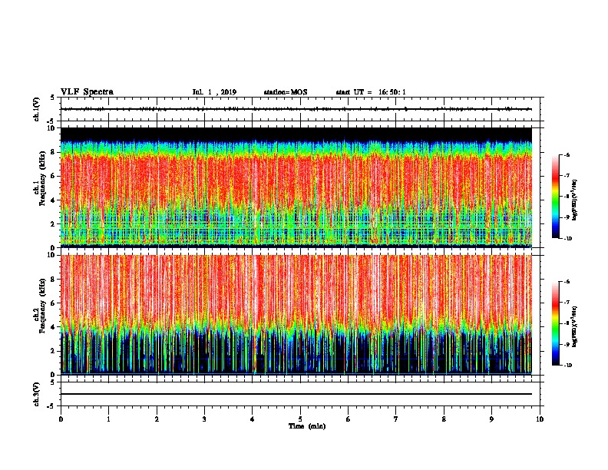Click the ch.2 spectrogram color scale bar
This screenshot has height=470, width=608.
click(555, 323)
